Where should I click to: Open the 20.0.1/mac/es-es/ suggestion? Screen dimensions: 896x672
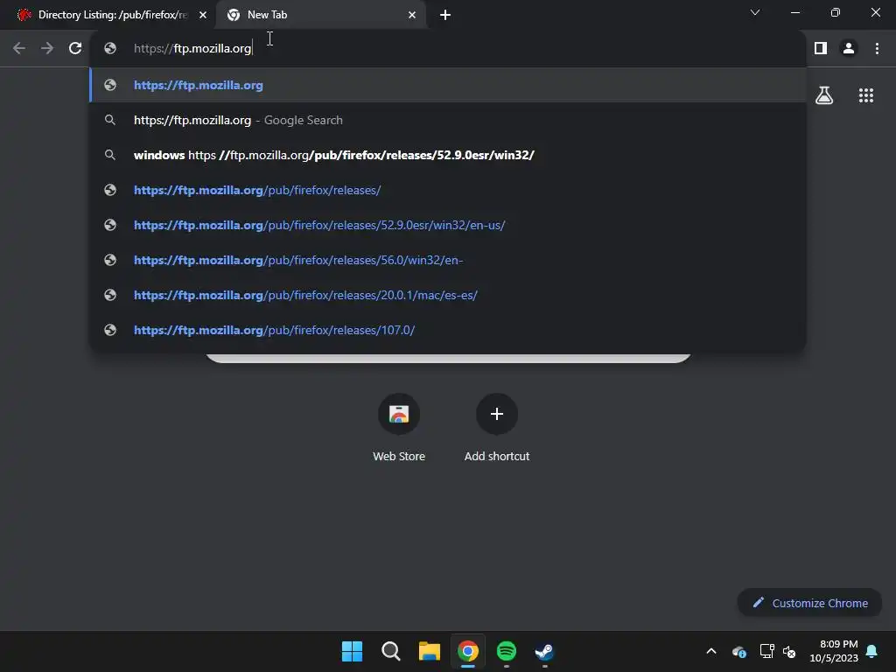pyautogui.click(x=448, y=295)
